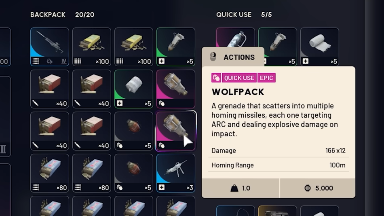The image size is (384, 216).
Task: Select the ×80 blue ammo box at row start
Action: [50, 173]
